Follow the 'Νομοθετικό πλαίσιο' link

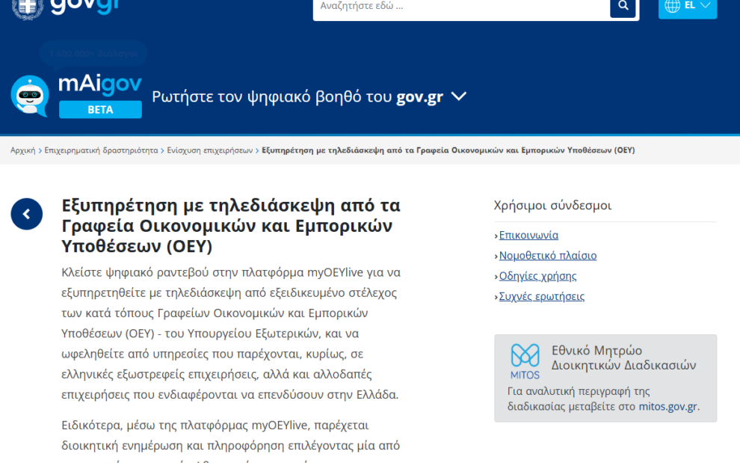point(546,255)
